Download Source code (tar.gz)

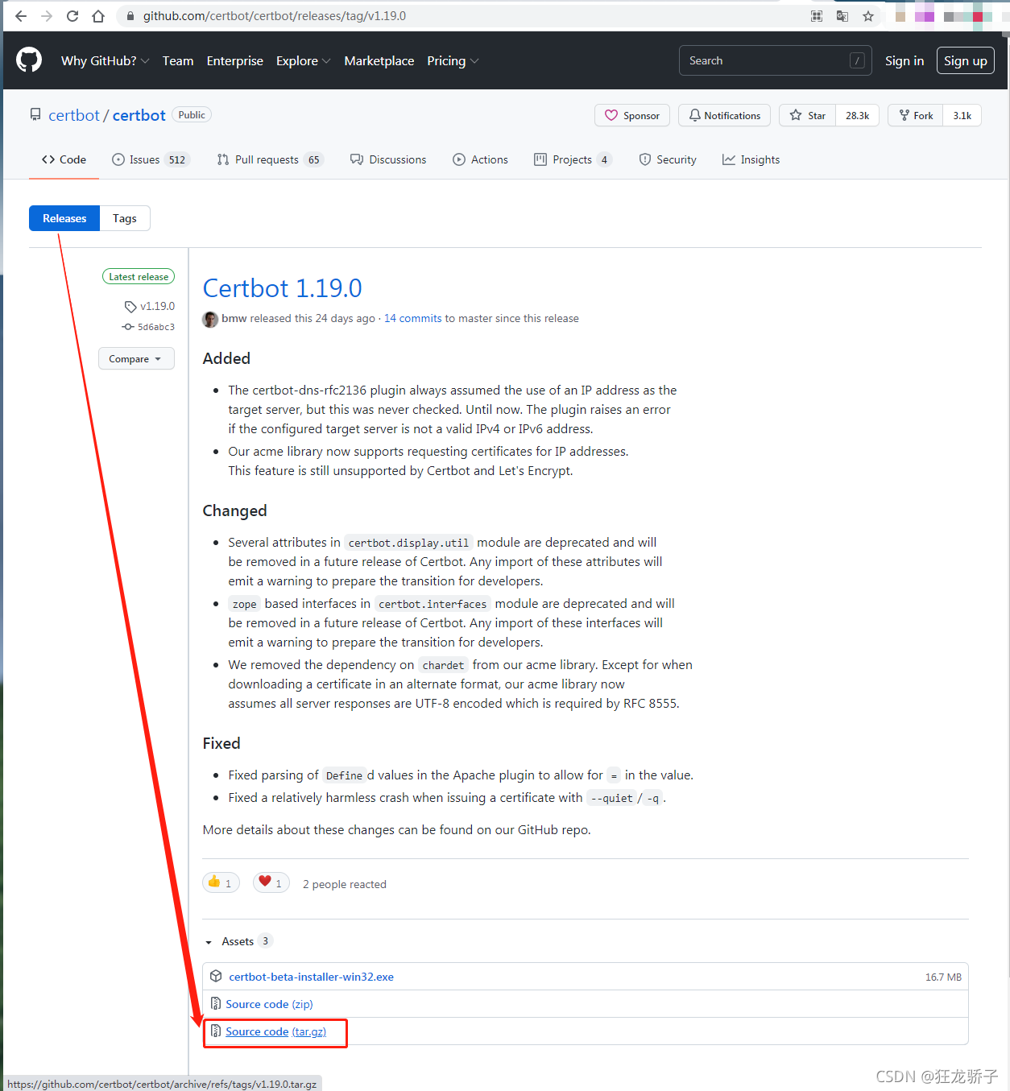276,1031
